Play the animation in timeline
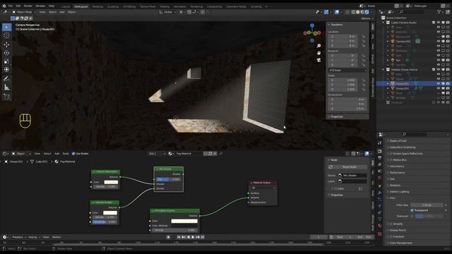Image resolution: width=452 pixels, height=254 pixels. [193, 237]
